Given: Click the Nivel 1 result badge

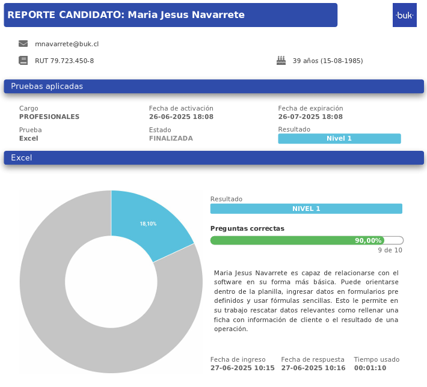Looking at the screenshot, I should (x=339, y=139).
